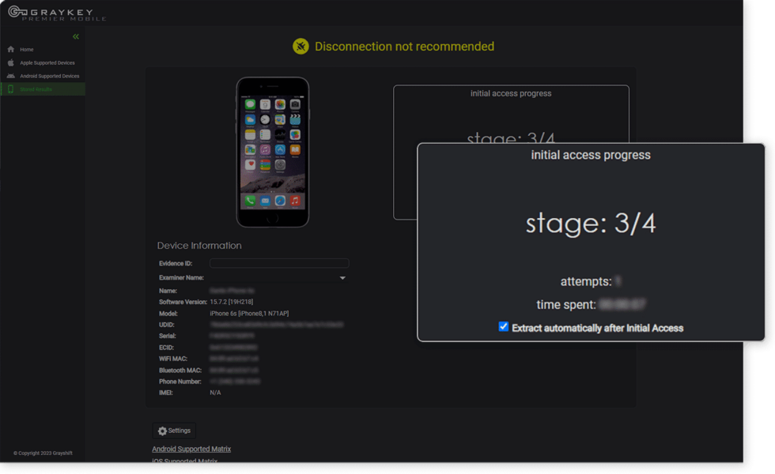Click the house icon next to Home

10,49
